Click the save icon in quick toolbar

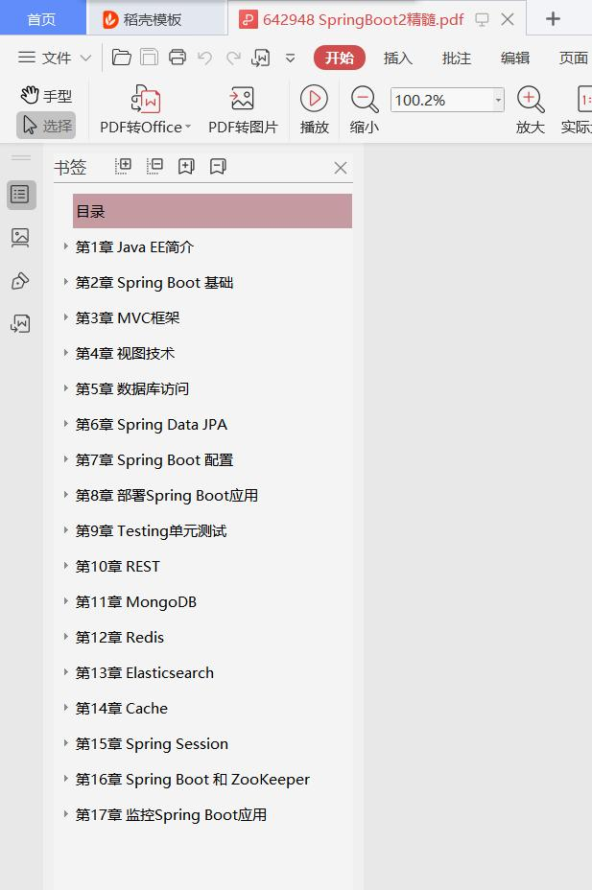click(x=149, y=58)
